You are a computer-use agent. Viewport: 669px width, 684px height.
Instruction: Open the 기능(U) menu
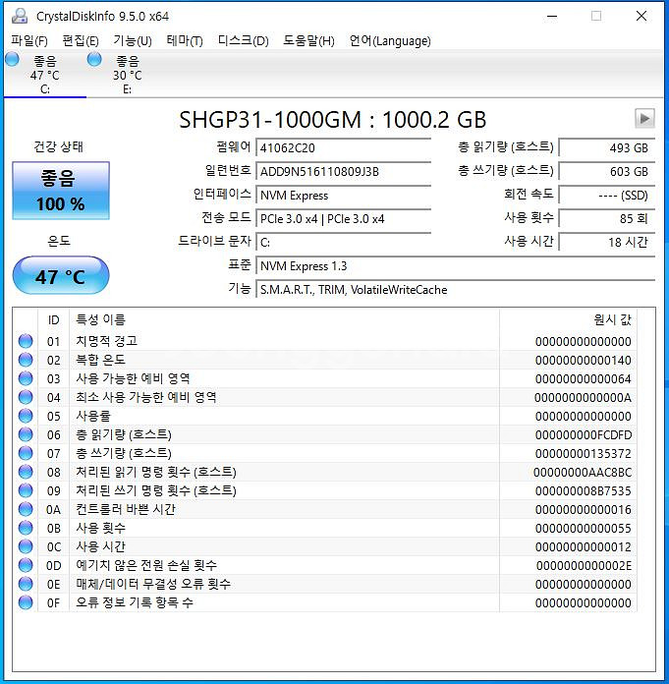(x=132, y=40)
